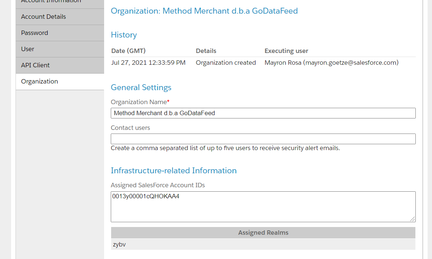Click the Assigned SalesForce Account IDs textarea
Screen dimensions: 432x259
(x=263, y=207)
